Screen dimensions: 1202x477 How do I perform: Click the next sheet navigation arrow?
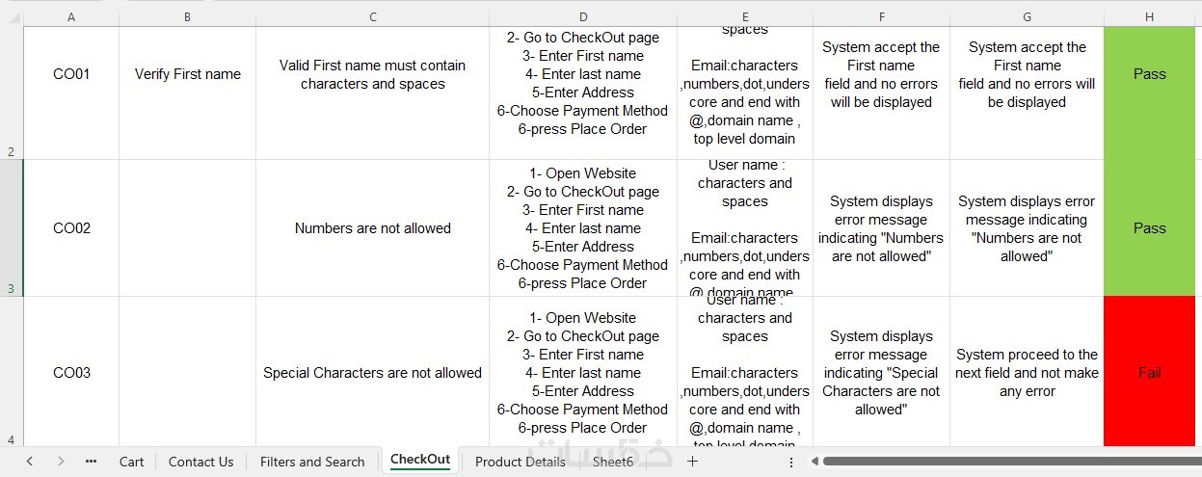tap(61, 462)
